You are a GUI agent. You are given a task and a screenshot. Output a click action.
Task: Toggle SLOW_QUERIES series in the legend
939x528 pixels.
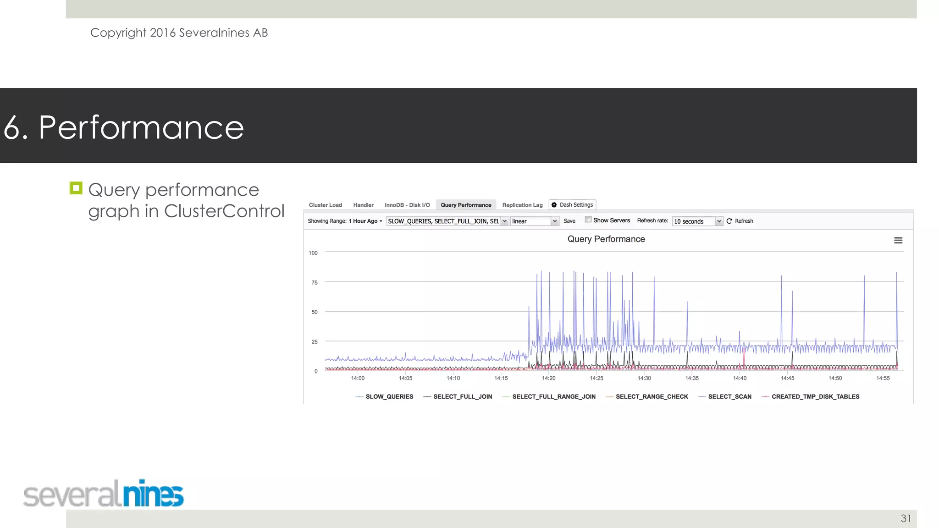pyautogui.click(x=384, y=396)
